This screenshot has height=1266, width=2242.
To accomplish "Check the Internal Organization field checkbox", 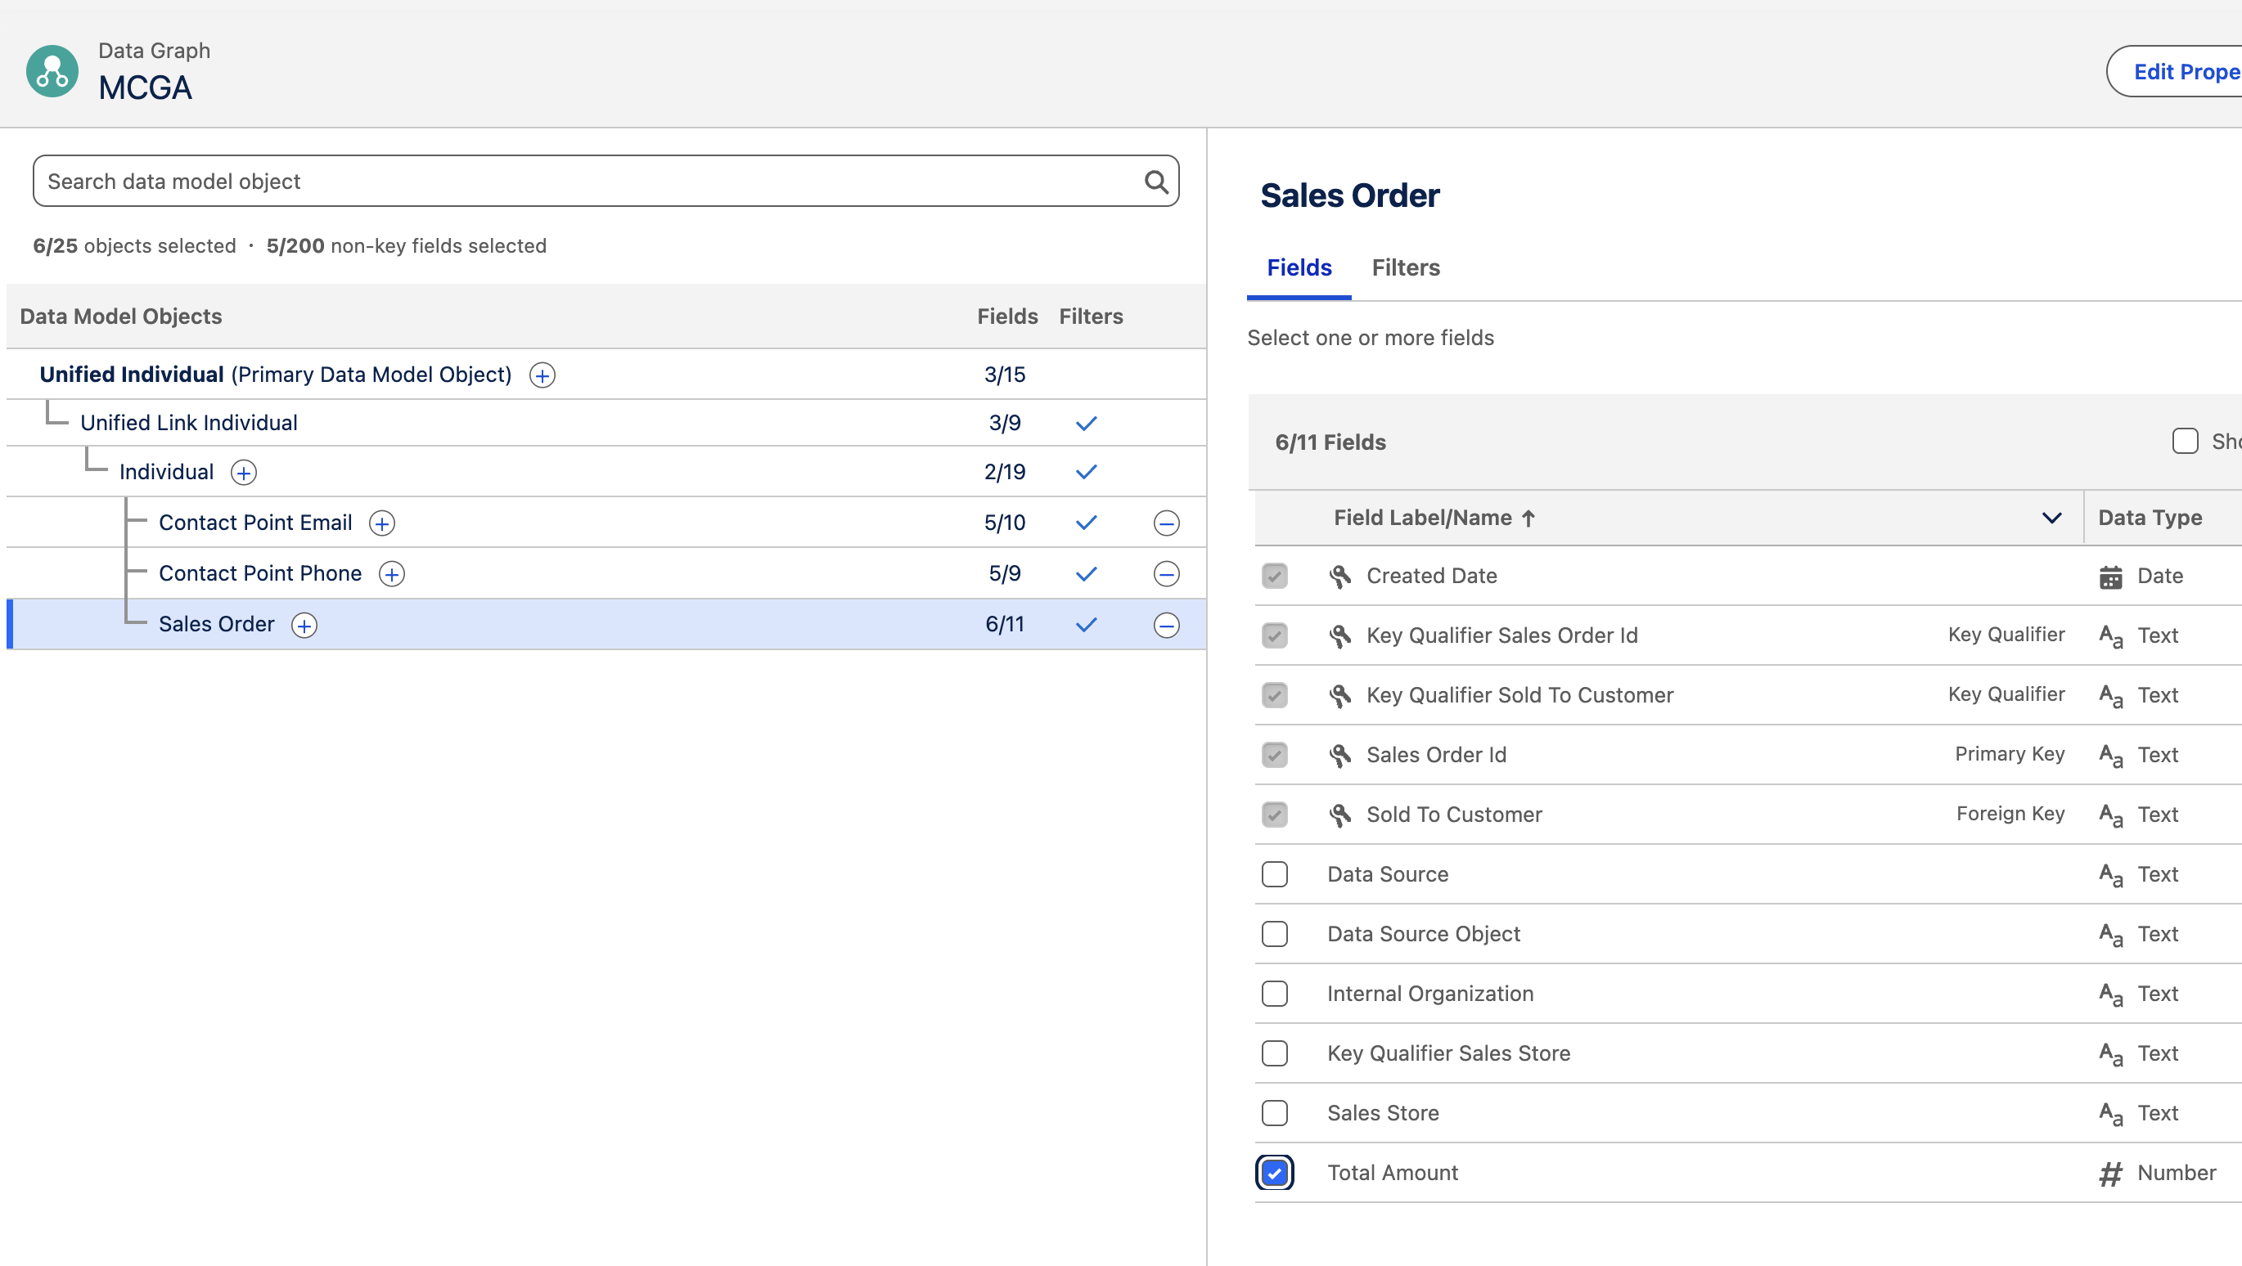I will click(1275, 993).
